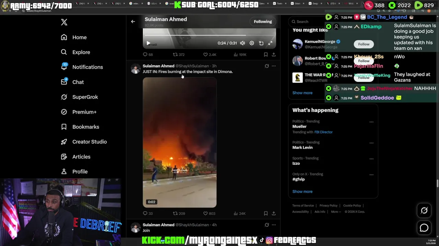The width and height of the screenshot is (439, 246).
Task: Follow THE WAR R suggestion
Action: click(x=364, y=78)
